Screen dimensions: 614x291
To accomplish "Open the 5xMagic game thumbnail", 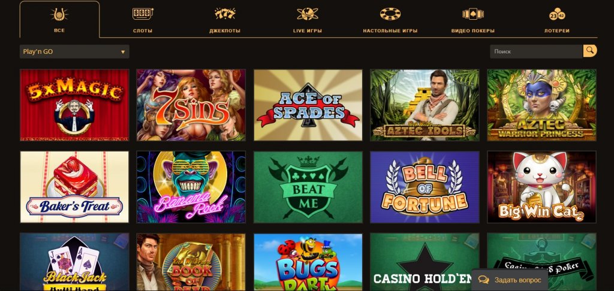I will (x=74, y=105).
